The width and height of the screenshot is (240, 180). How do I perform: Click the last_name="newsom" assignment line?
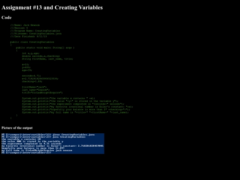[36, 90]
